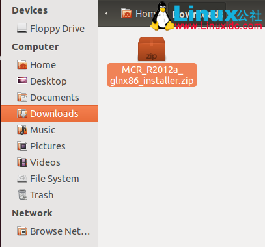Click the Computer section header
The height and width of the screenshot is (247, 265).
[x=35, y=47]
